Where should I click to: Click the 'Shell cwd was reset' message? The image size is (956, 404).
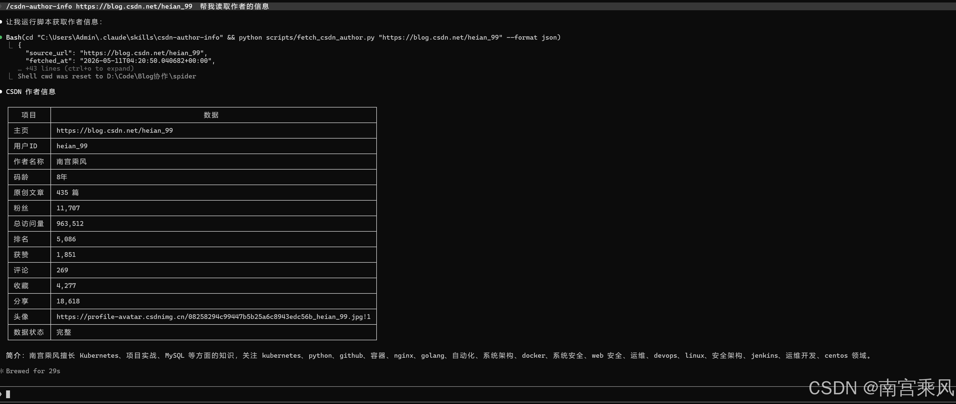107,76
